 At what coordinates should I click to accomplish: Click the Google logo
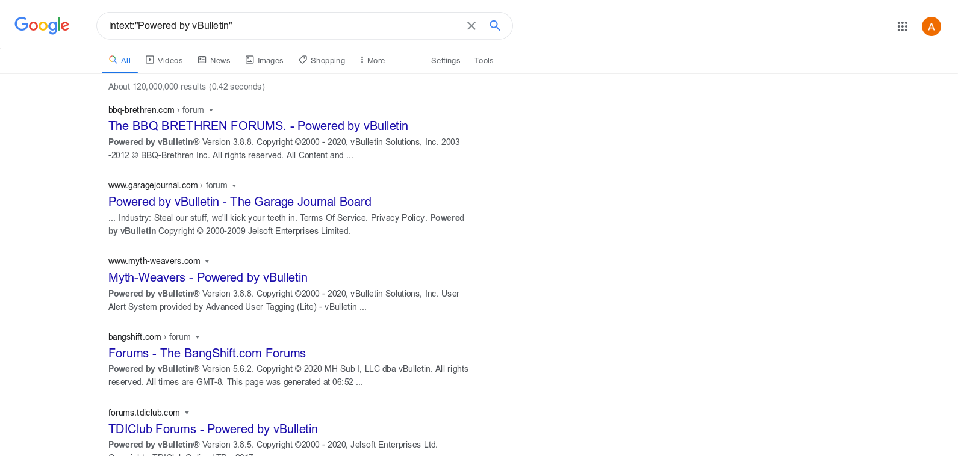(42, 25)
